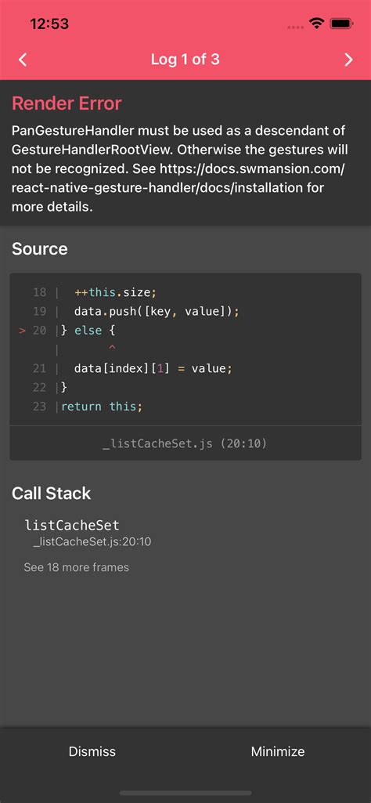This screenshot has width=371, height=803.
Task: Open listCacheSet call stack frame
Action: coord(87,532)
